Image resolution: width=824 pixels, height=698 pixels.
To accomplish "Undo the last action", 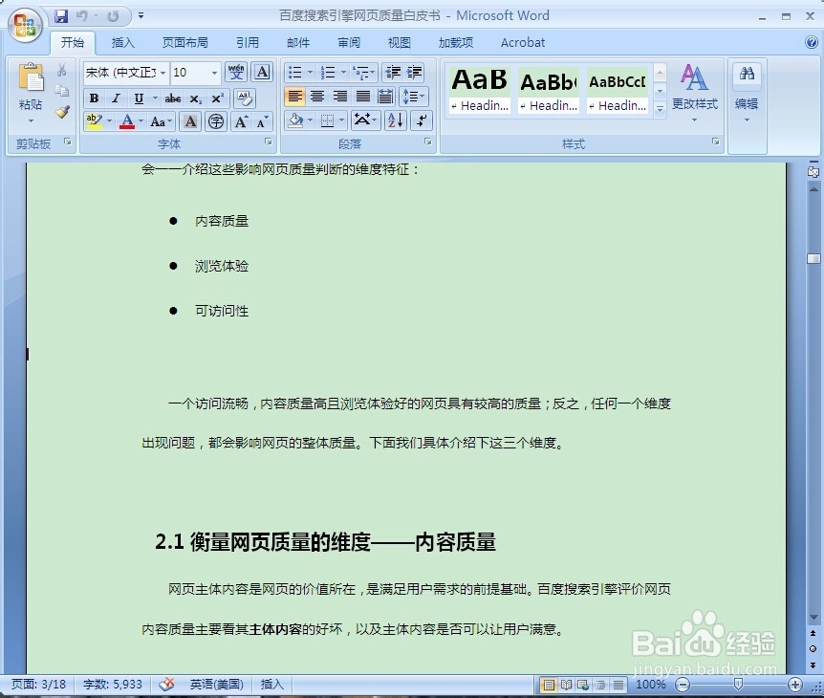I will [81, 16].
